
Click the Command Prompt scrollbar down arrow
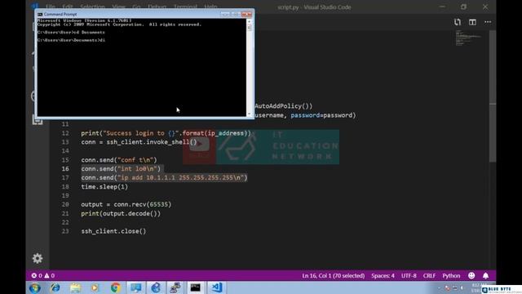tap(249, 114)
